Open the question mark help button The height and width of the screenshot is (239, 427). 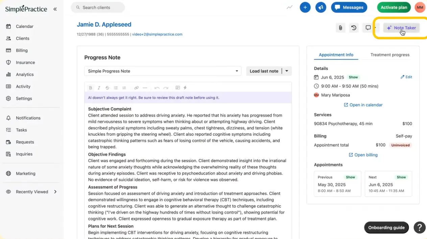click(x=420, y=228)
